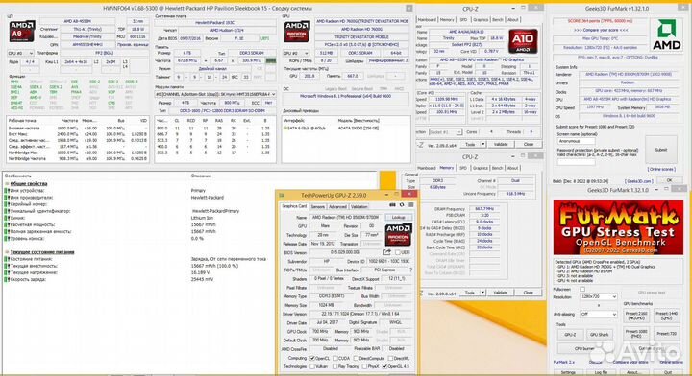Click the GPU-Z refresh icon
692x376 pixels.
click(402, 205)
